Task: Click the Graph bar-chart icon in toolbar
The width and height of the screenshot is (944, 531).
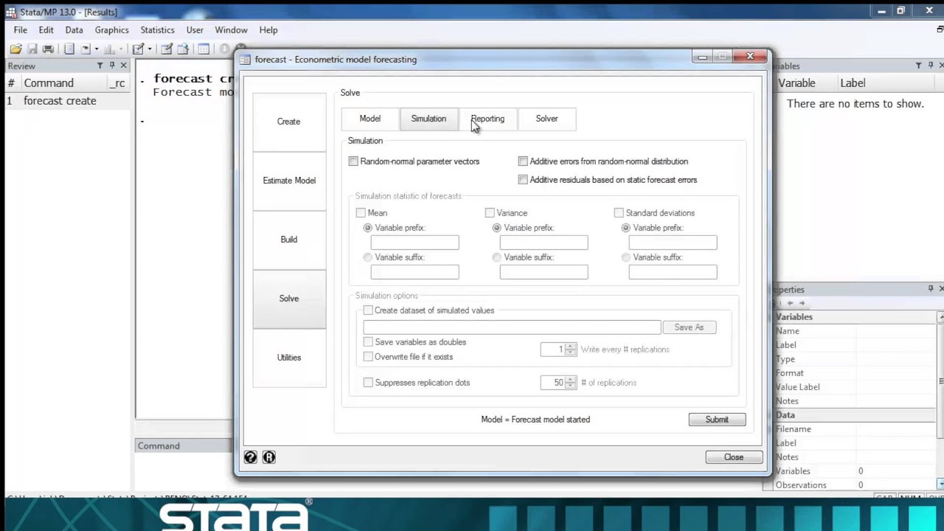Action: [109, 49]
